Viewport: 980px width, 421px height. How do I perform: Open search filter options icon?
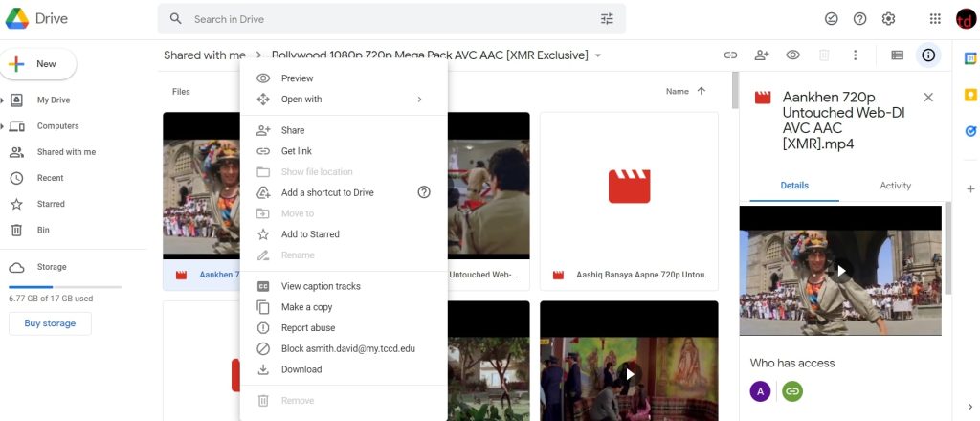607,19
